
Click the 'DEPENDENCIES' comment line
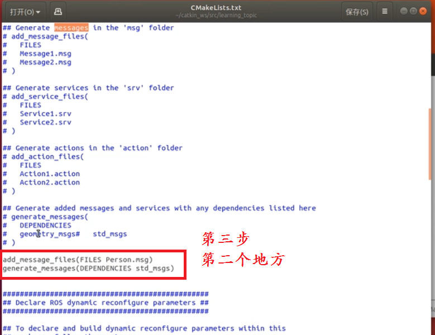click(x=37, y=226)
